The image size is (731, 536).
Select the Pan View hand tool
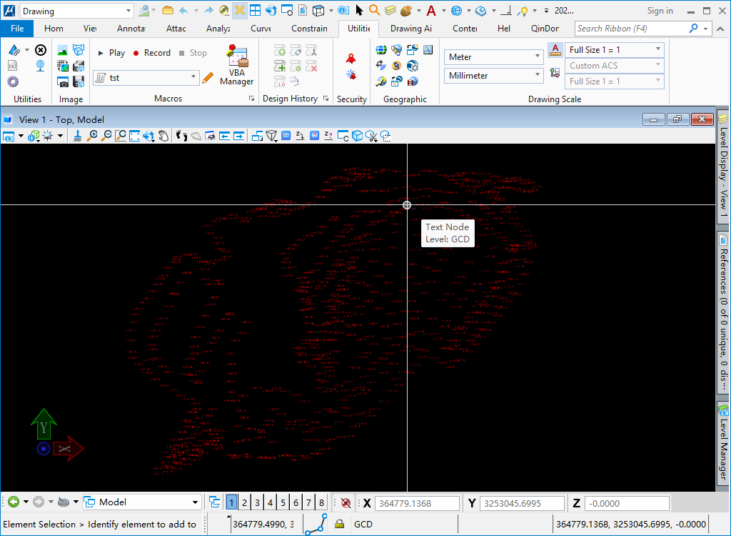pos(162,135)
